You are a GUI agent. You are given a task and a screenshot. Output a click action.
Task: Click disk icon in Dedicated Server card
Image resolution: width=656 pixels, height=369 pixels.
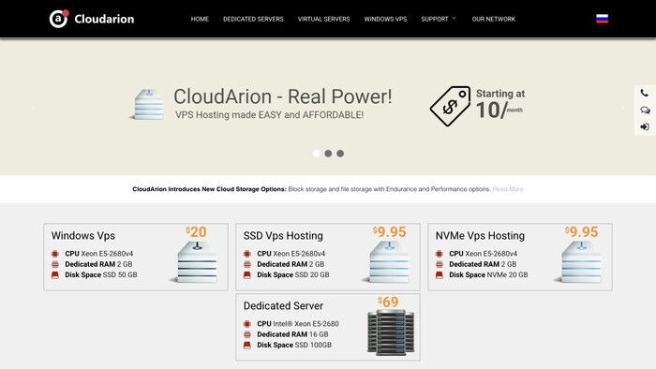(247, 346)
